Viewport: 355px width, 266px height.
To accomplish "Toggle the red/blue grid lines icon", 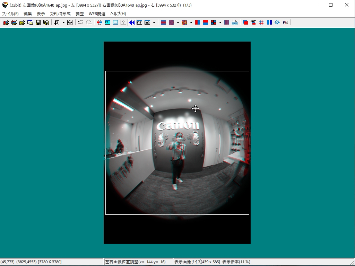I will click(x=261, y=23).
